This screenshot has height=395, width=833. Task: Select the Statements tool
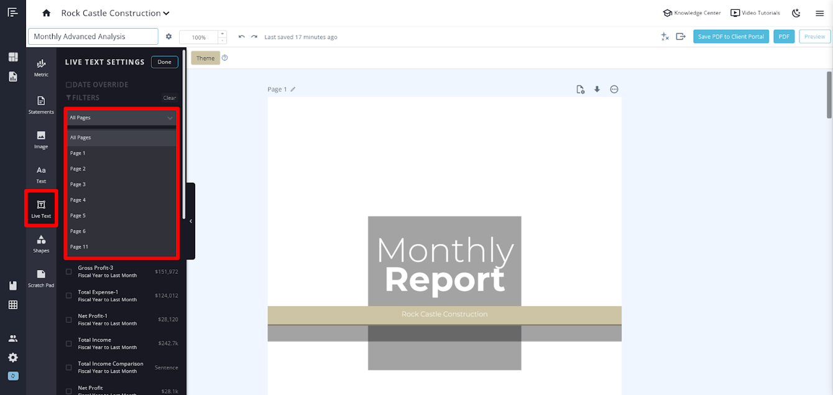41,105
